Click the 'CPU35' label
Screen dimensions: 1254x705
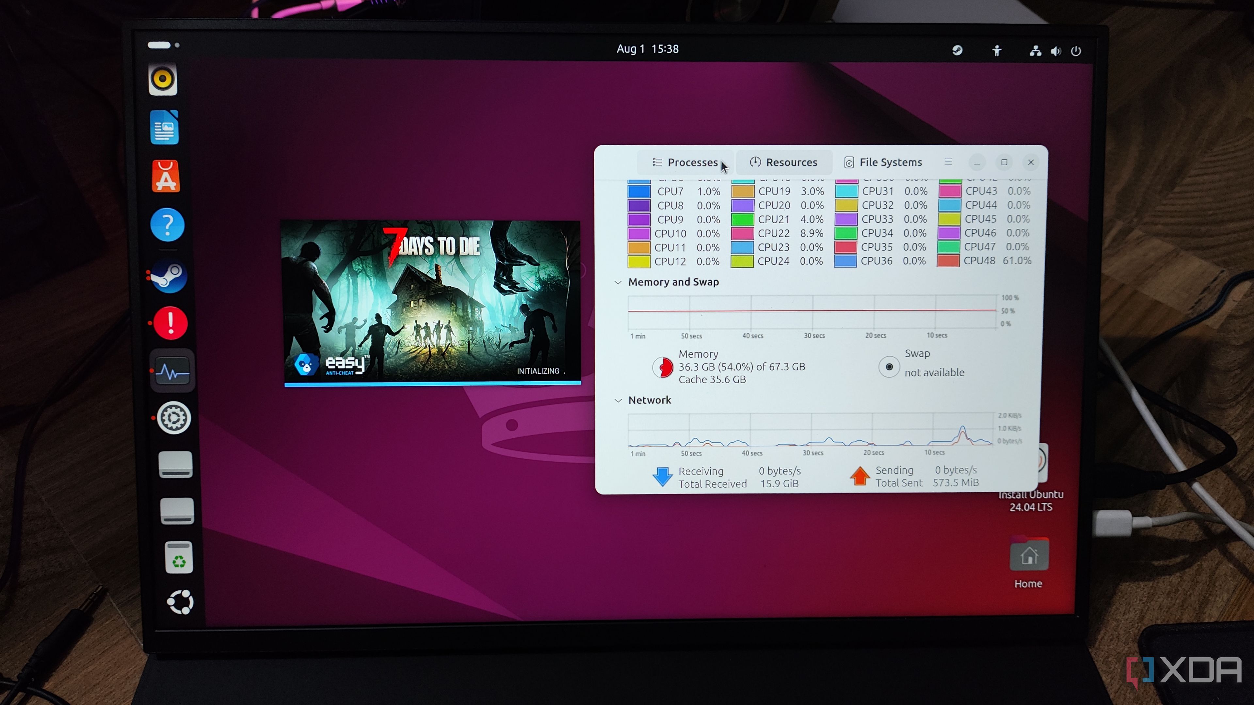[x=877, y=247]
